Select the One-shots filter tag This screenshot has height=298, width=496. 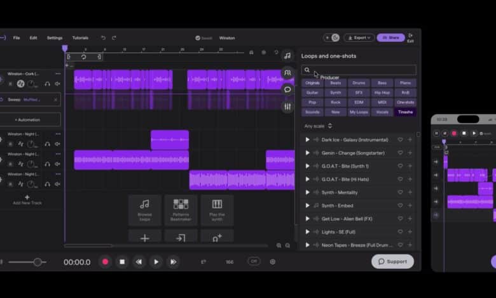coord(406,103)
